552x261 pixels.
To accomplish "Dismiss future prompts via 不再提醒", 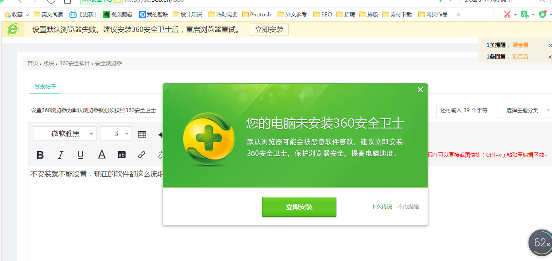I will pos(408,206).
